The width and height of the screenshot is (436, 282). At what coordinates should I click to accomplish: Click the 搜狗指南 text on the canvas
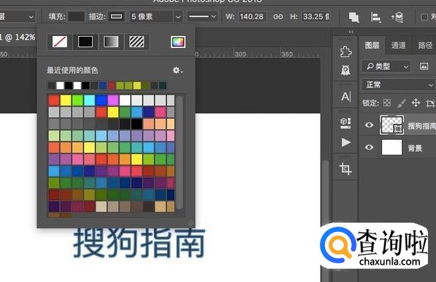[139, 243]
